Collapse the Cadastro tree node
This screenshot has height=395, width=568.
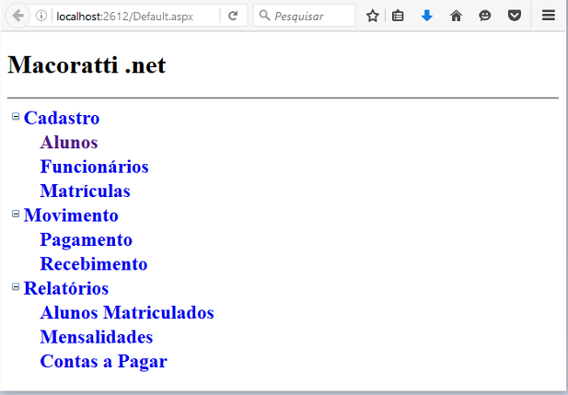(16, 116)
